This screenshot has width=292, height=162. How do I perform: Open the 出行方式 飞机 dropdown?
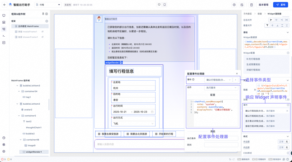click(133, 123)
